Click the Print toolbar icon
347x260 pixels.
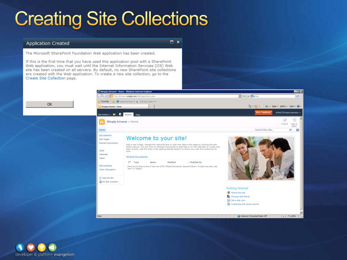tap(267, 106)
